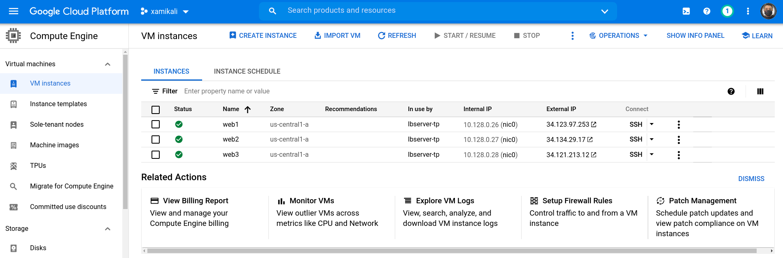Open the header settings three-dot menu

point(748,11)
